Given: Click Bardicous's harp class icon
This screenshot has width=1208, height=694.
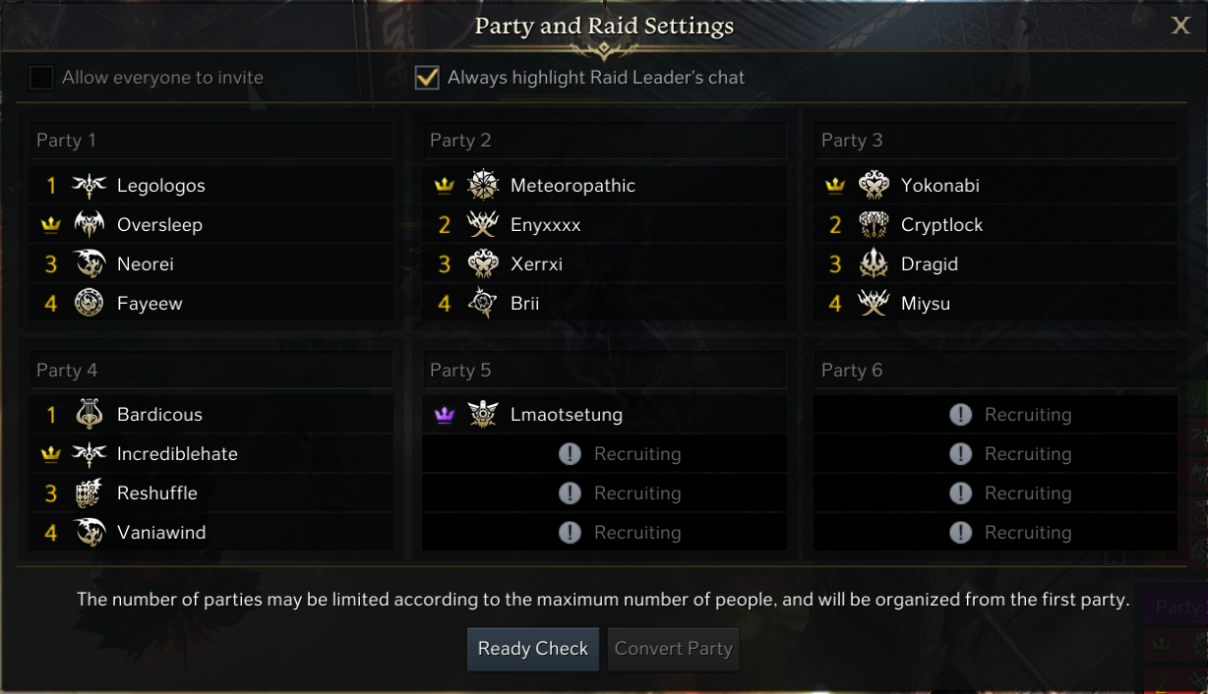Looking at the screenshot, I should pos(90,415).
